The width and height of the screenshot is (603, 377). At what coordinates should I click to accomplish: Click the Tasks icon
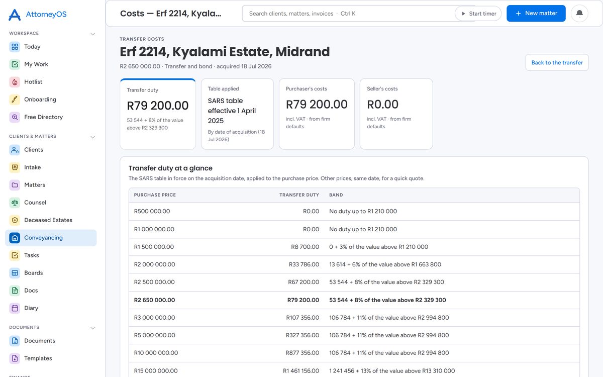15,255
